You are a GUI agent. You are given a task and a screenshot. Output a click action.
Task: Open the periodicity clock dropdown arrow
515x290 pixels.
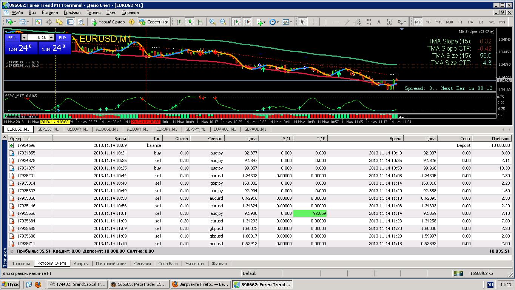tap(278, 22)
